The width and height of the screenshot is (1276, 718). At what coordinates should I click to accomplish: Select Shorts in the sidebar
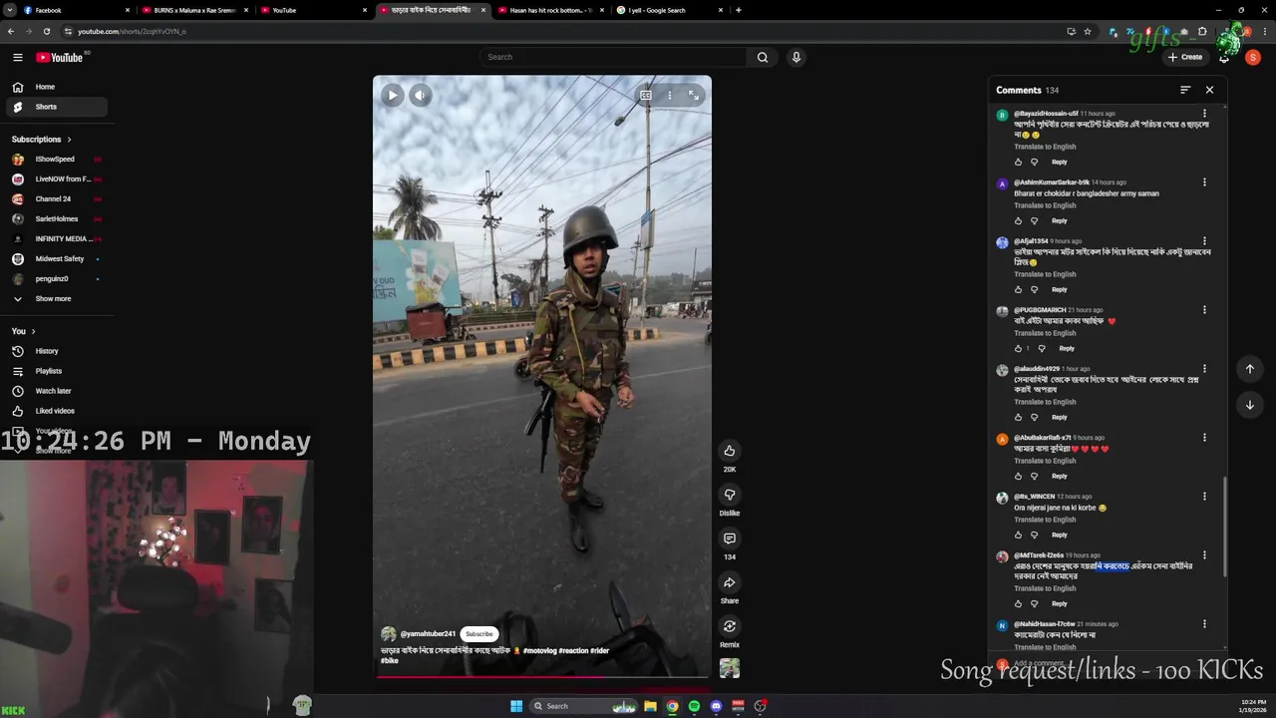tap(58, 107)
